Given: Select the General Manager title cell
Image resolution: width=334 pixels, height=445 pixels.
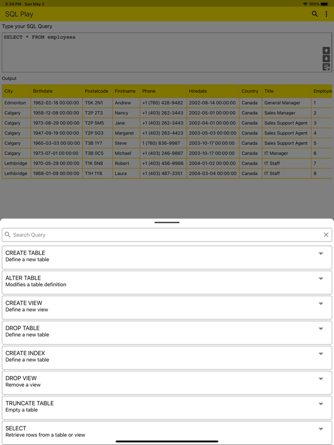Looking at the screenshot, I should pos(286,103).
